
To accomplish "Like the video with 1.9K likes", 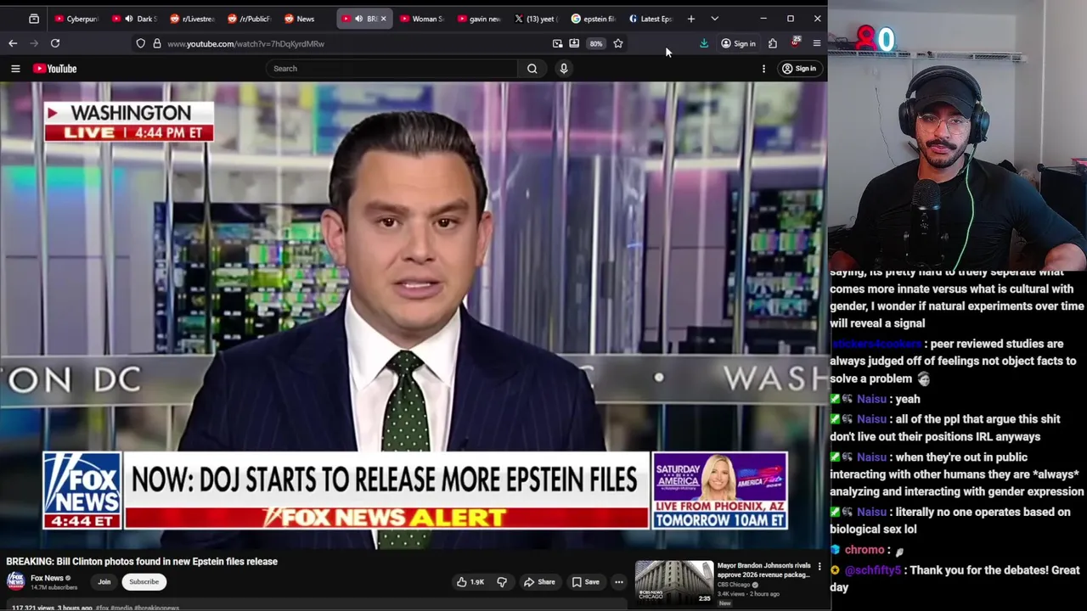I will click(470, 582).
